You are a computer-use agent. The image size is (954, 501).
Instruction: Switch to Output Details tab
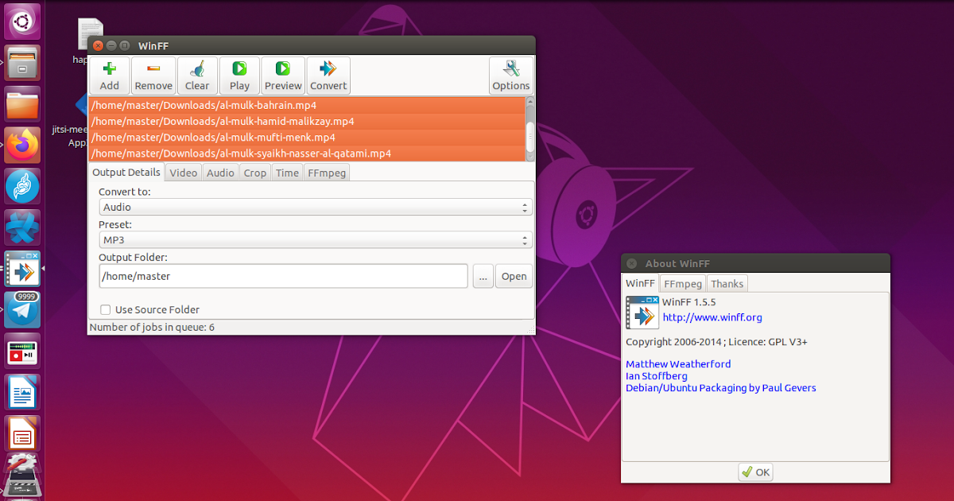click(126, 172)
